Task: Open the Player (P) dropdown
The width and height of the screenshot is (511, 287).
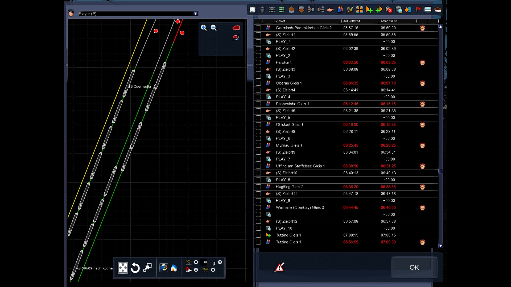Action: (x=196, y=14)
